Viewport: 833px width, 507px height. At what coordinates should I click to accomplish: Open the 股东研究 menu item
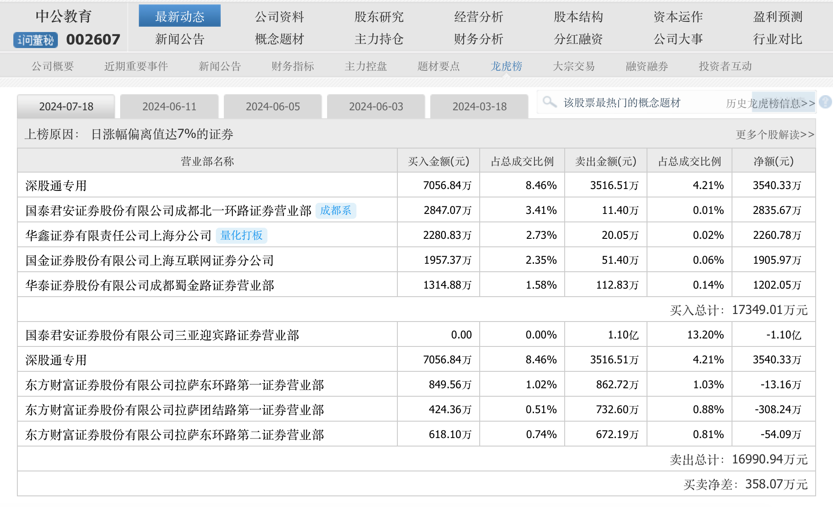coord(379,17)
